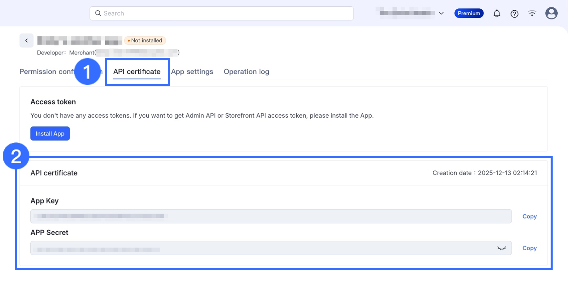Copy the App Key value
The height and width of the screenshot is (286, 568).
(529, 217)
